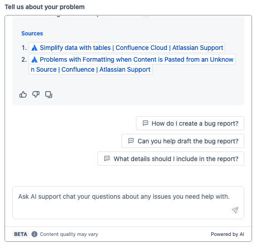Viewport: 257px width, 245px height.
Task: Click the 'n Source | Confluence | Atlassian Support' link line
Action: tap(91, 69)
